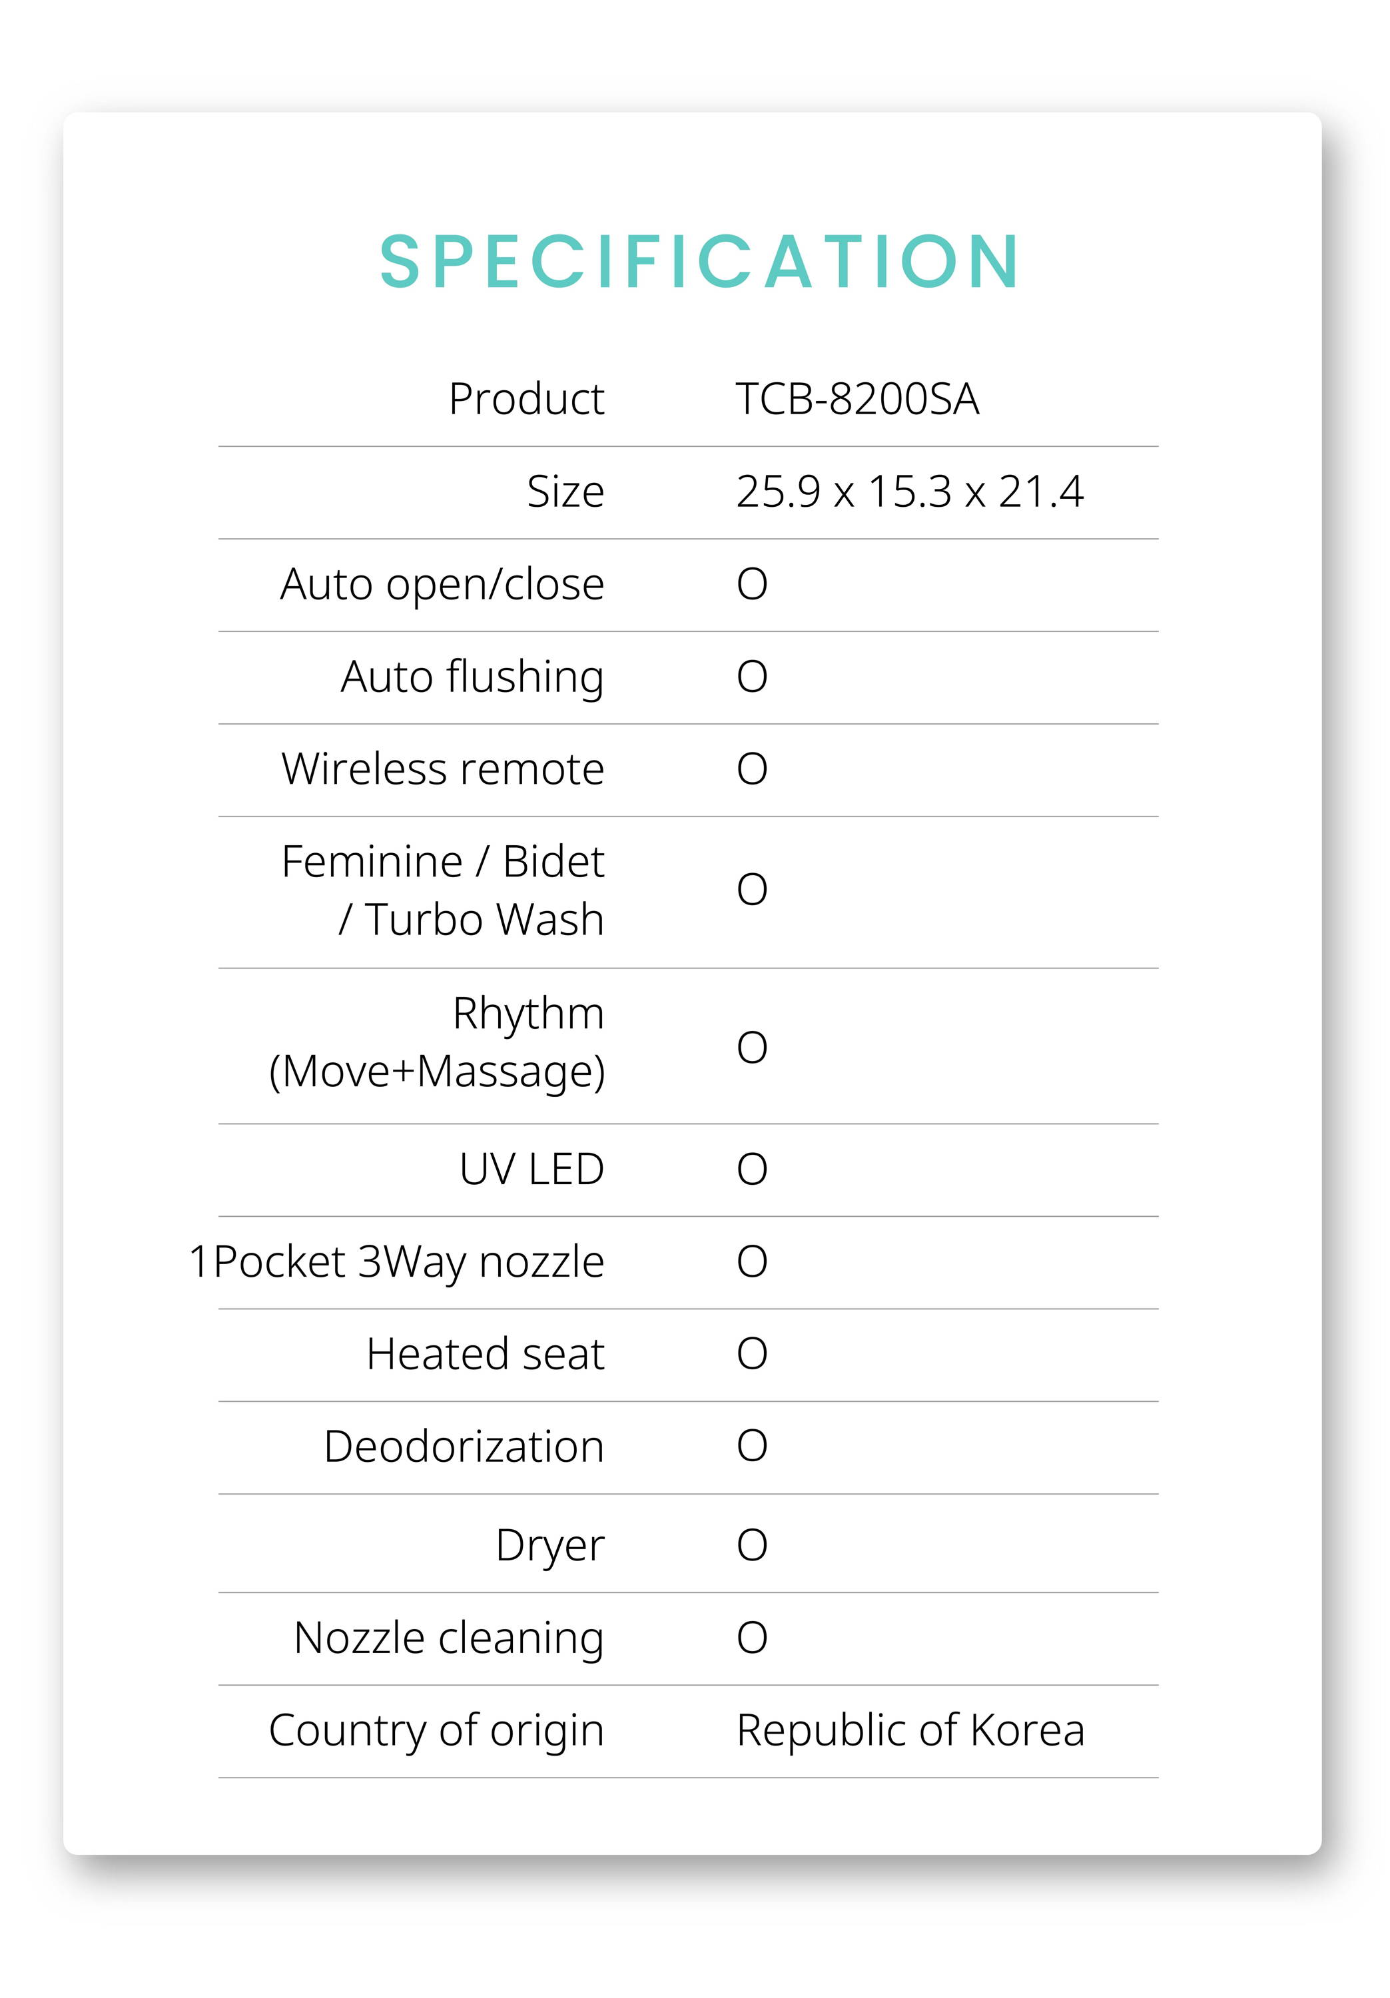Click the O mark for Deodorization
Viewport: 1390px width, 1998px height.
pos(752,1445)
